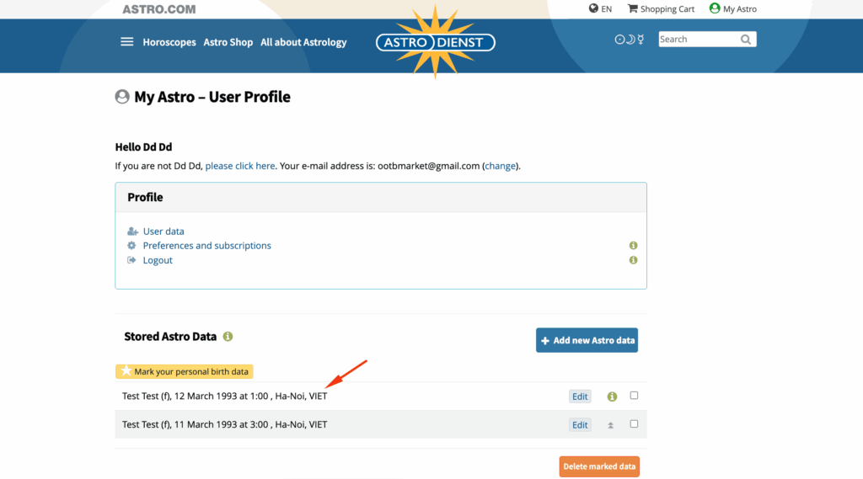Click the User data people icon

click(x=132, y=232)
